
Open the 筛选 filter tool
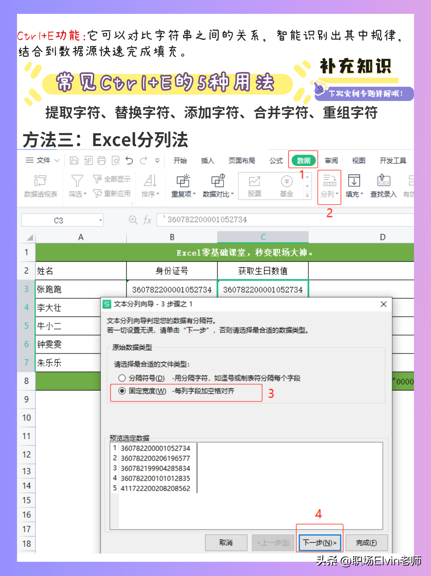(x=77, y=186)
